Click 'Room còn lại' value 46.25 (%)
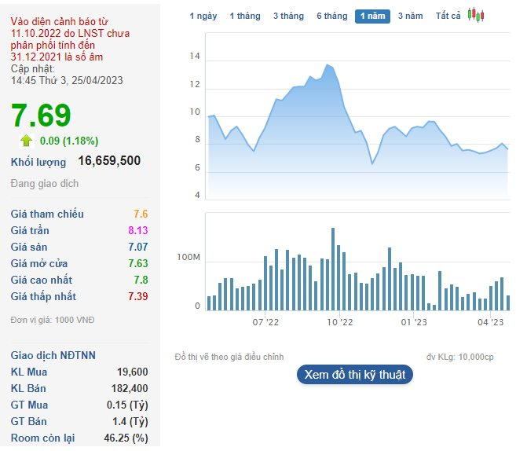This screenshot has height=451, width=516. pos(126,438)
